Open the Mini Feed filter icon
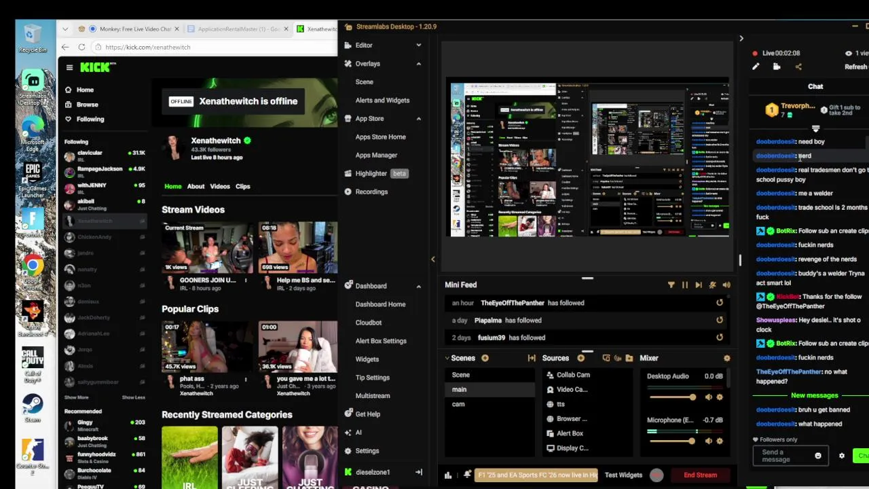The height and width of the screenshot is (489, 869). pyautogui.click(x=671, y=285)
